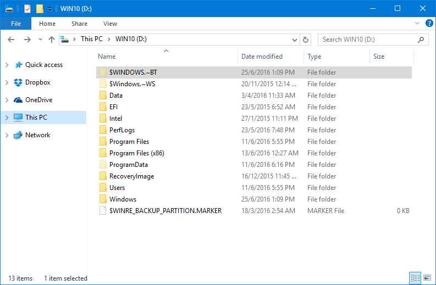The image size is (436, 285).
Task: Click the 0 KB size value
Action: 403,211
